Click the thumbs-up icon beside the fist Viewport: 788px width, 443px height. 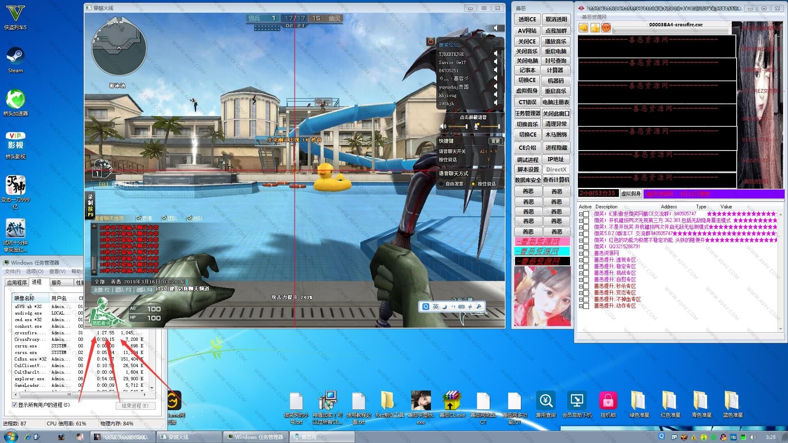coord(595,28)
